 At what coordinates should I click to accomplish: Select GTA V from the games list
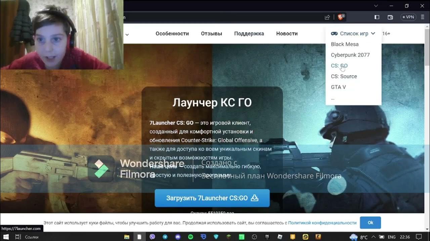coord(338,87)
